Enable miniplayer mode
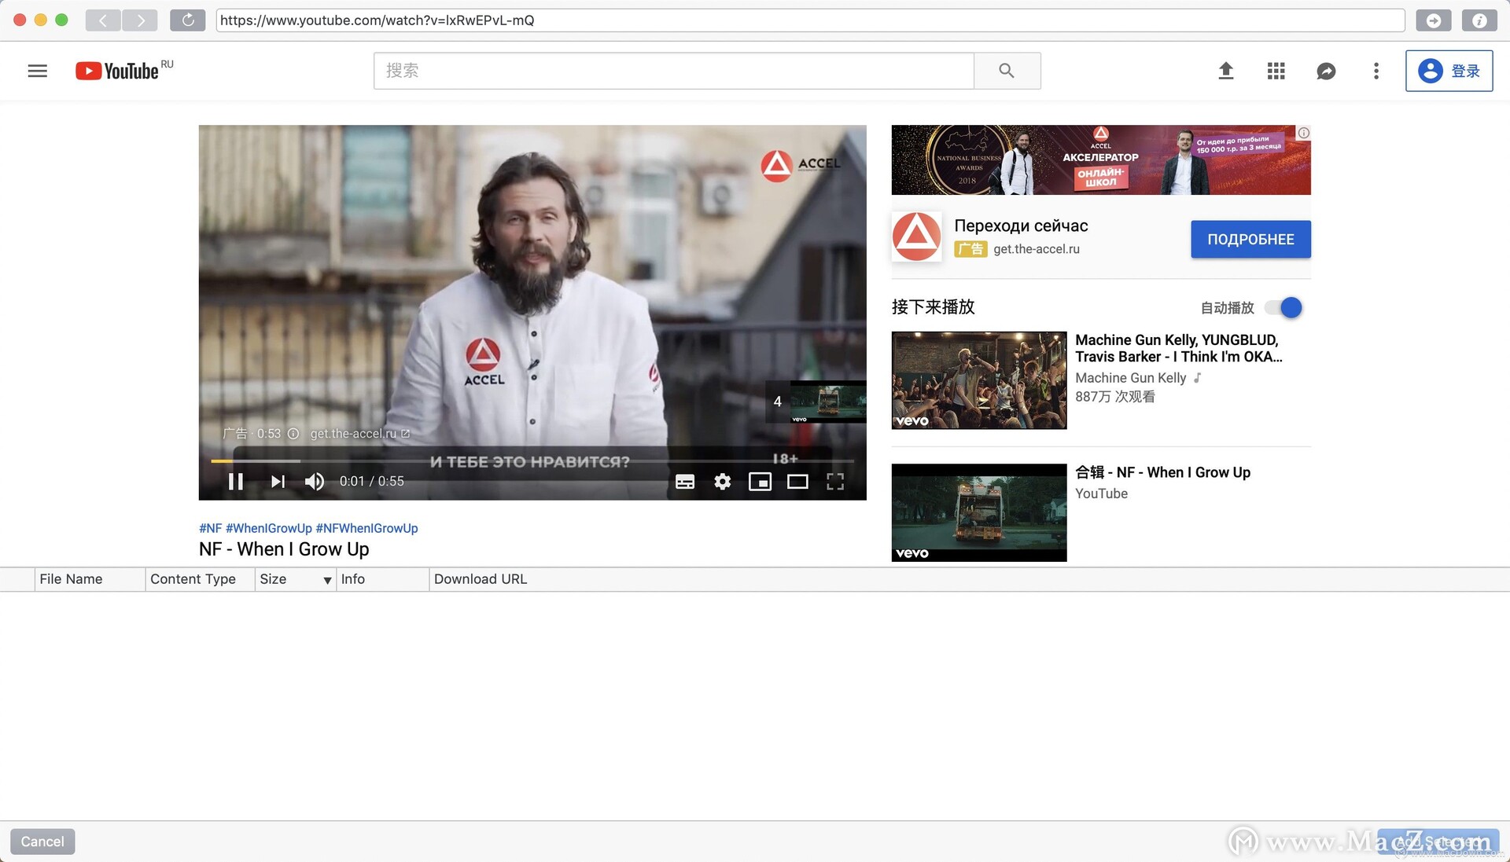 pyautogui.click(x=760, y=482)
